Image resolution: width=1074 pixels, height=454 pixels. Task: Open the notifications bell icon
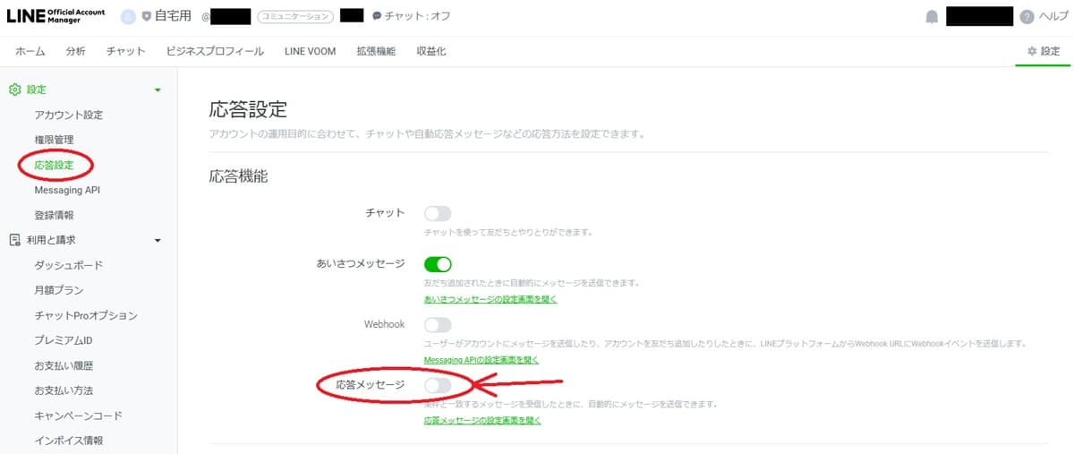932,17
